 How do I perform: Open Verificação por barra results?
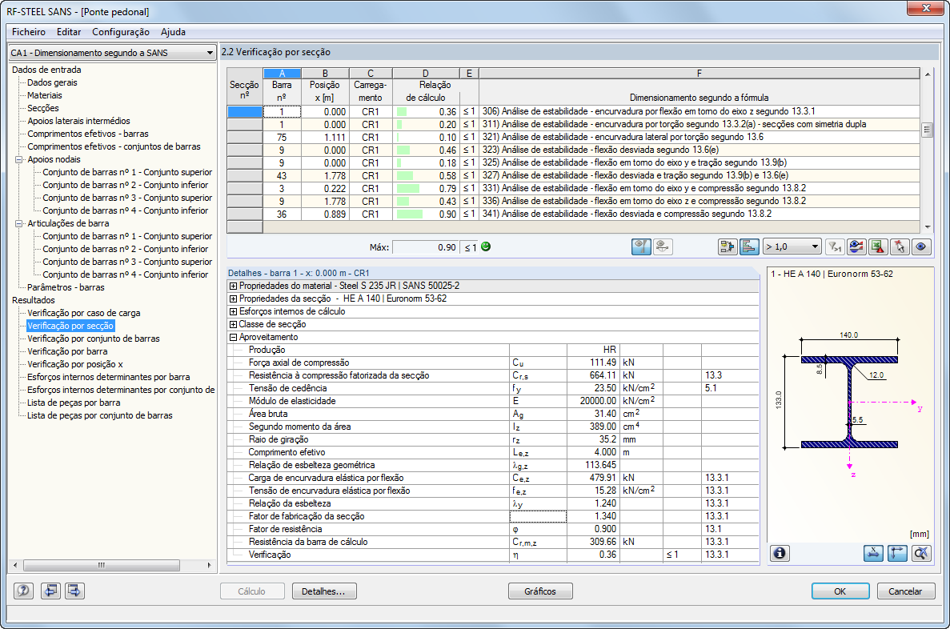[x=67, y=351]
